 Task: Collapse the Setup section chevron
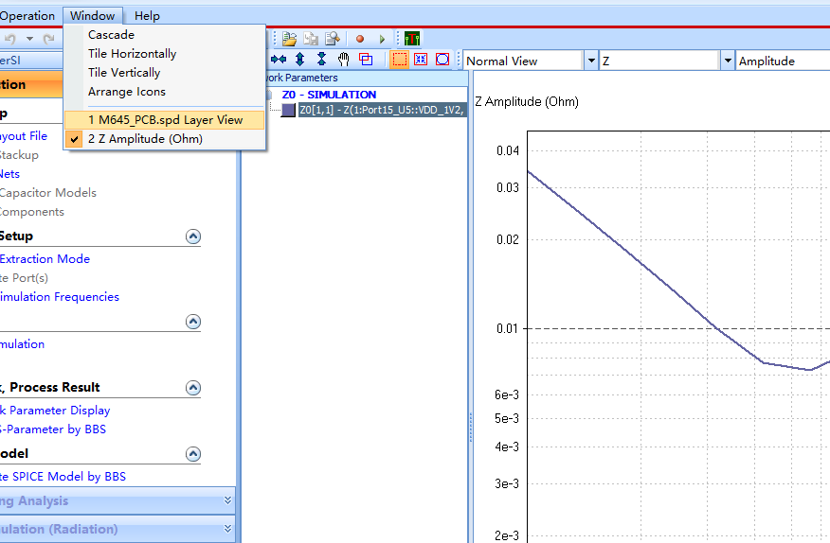[193, 236]
